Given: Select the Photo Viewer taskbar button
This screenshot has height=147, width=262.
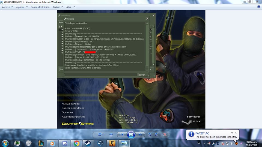Looking at the screenshot, I should coord(124,143).
